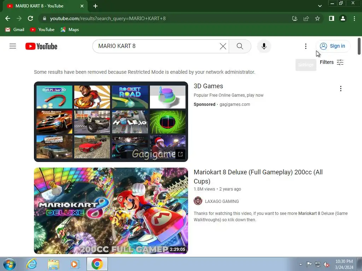Image resolution: width=362 pixels, height=271 pixels.
Task: Go back with browser back arrow
Action: 8,18
